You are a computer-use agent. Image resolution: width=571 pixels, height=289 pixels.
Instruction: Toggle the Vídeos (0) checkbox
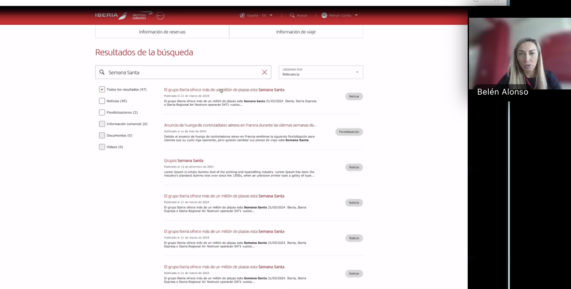[x=102, y=147]
